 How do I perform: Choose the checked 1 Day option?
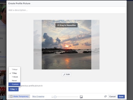(14, 73)
